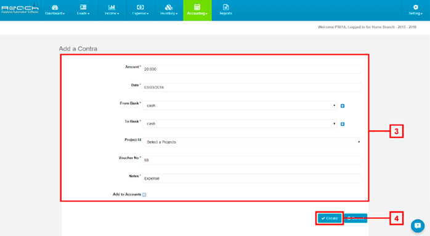Open the Accounting calculator menu

[197, 10]
